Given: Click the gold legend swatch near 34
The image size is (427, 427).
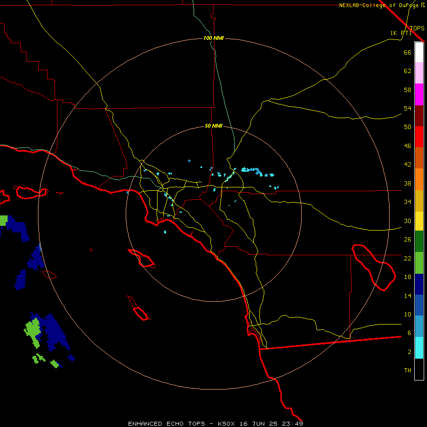Looking at the screenshot, I should [x=419, y=201].
